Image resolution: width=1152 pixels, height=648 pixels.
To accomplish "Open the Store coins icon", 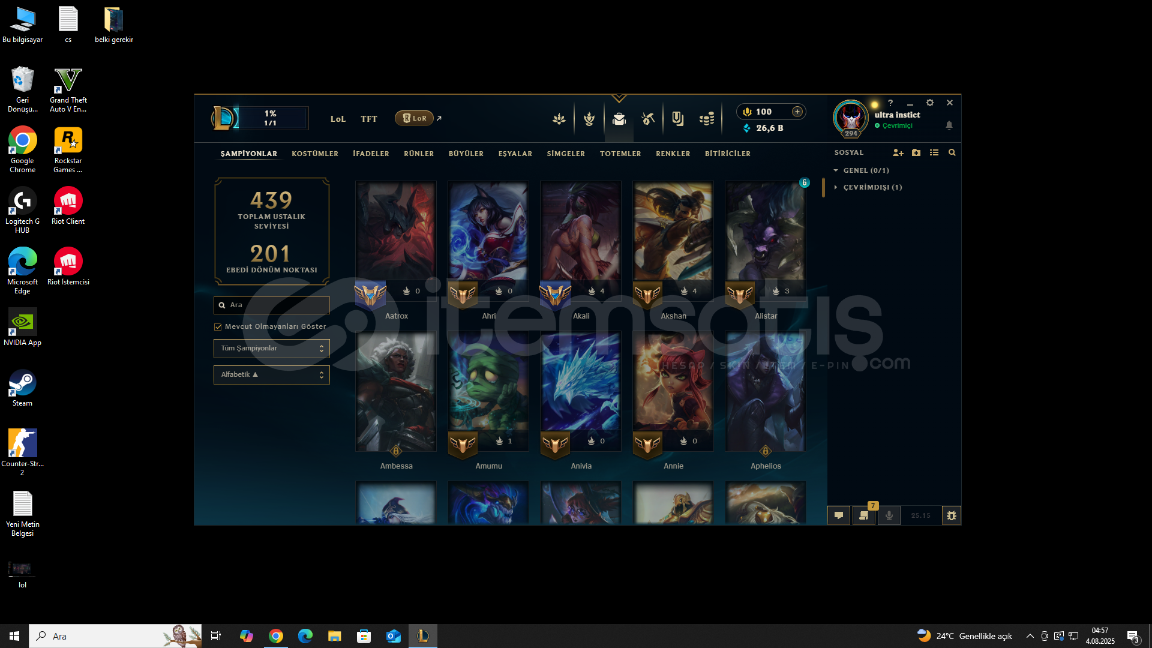I will pos(707,119).
